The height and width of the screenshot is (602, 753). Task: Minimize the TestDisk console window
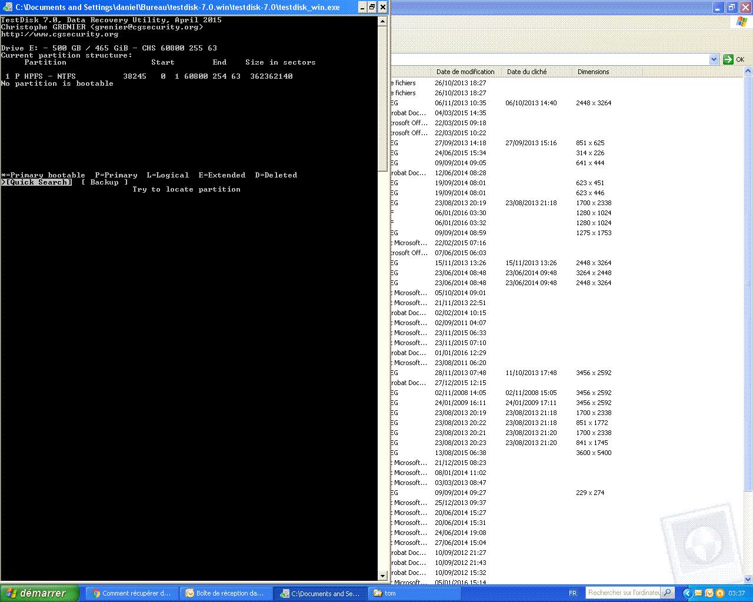point(362,7)
